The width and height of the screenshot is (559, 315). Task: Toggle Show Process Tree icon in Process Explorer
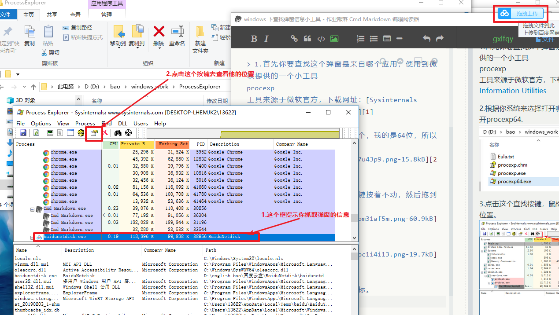point(60,133)
